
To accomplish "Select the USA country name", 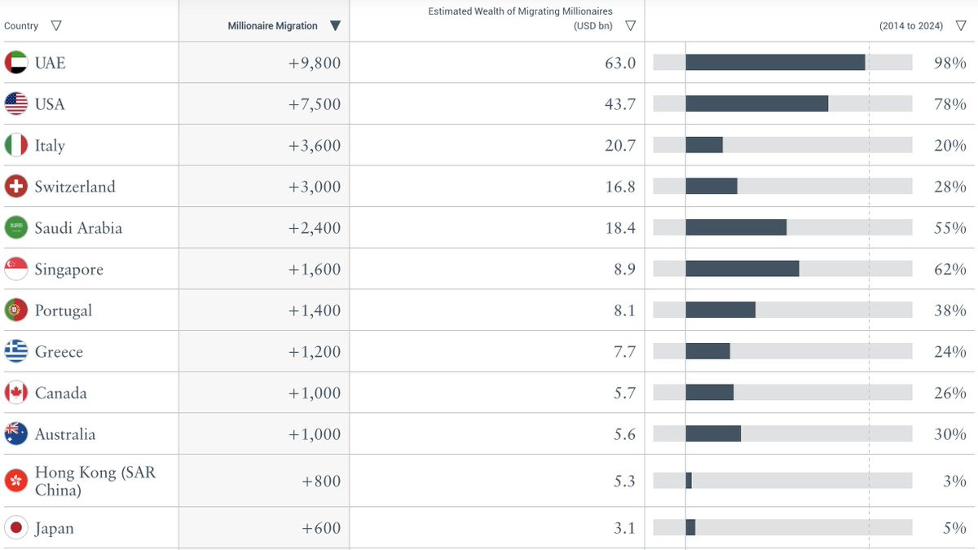I will pyautogui.click(x=50, y=104).
